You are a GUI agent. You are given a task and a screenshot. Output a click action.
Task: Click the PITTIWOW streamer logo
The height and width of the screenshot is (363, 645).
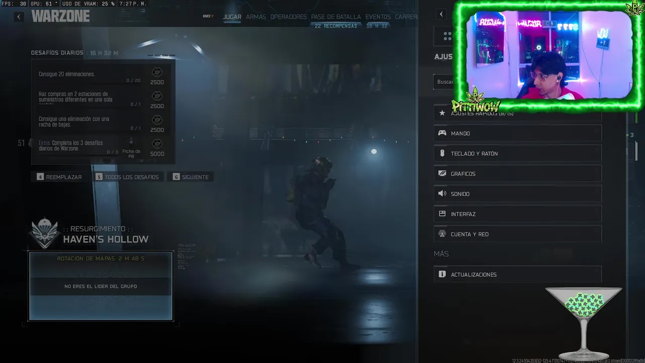tap(475, 101)
